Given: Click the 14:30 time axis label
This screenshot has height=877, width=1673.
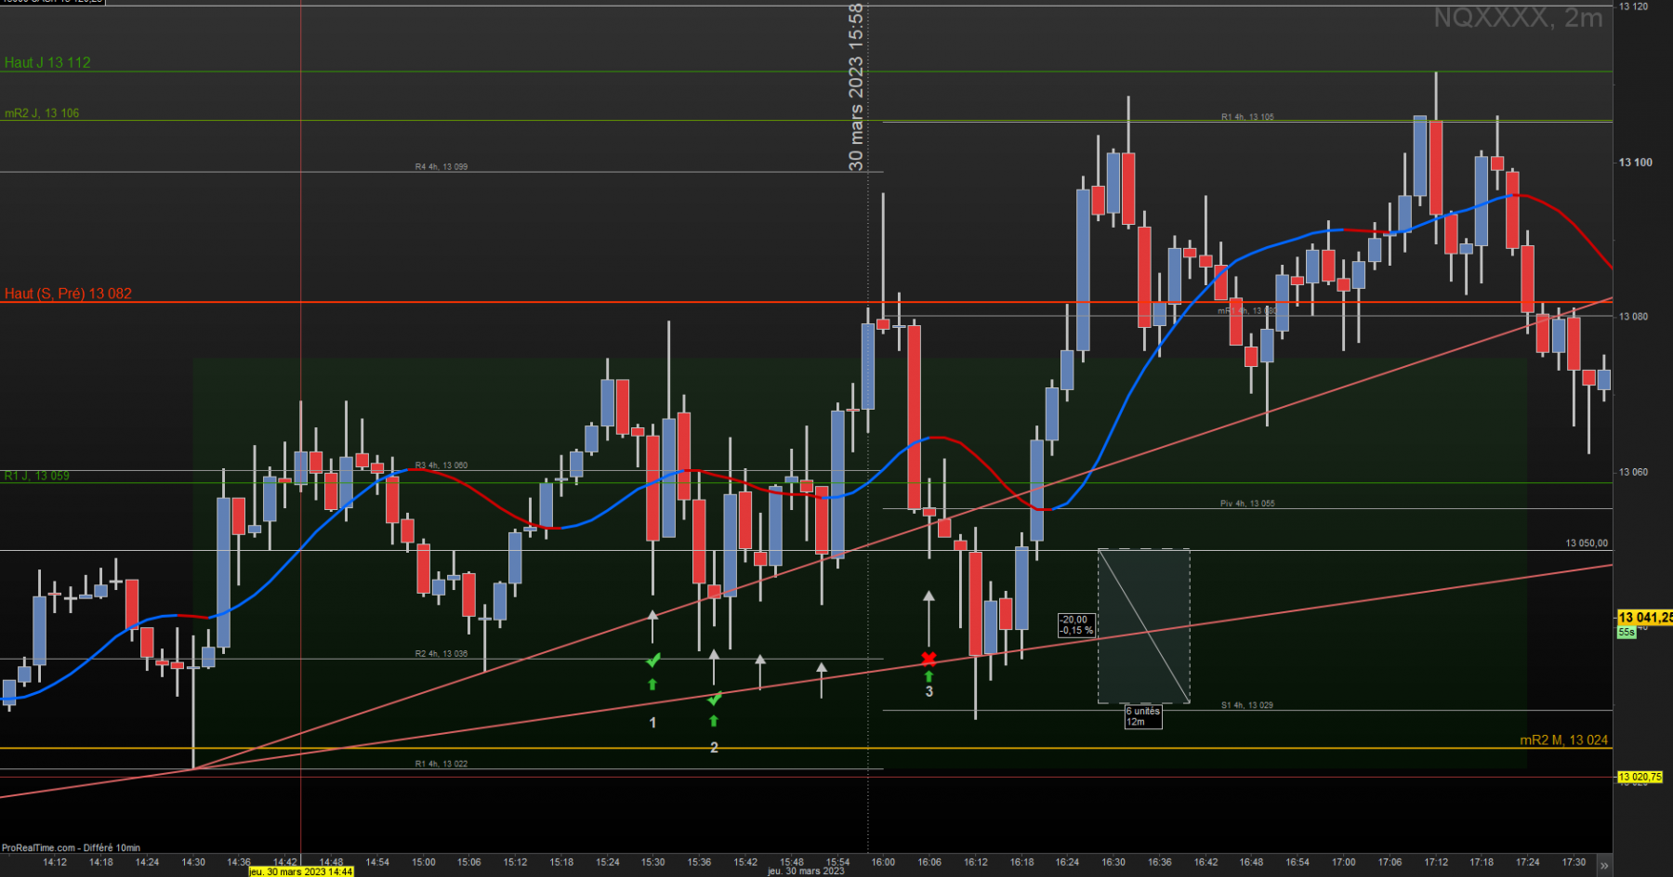Looking at the screenshot, I should tap(193, 862).
